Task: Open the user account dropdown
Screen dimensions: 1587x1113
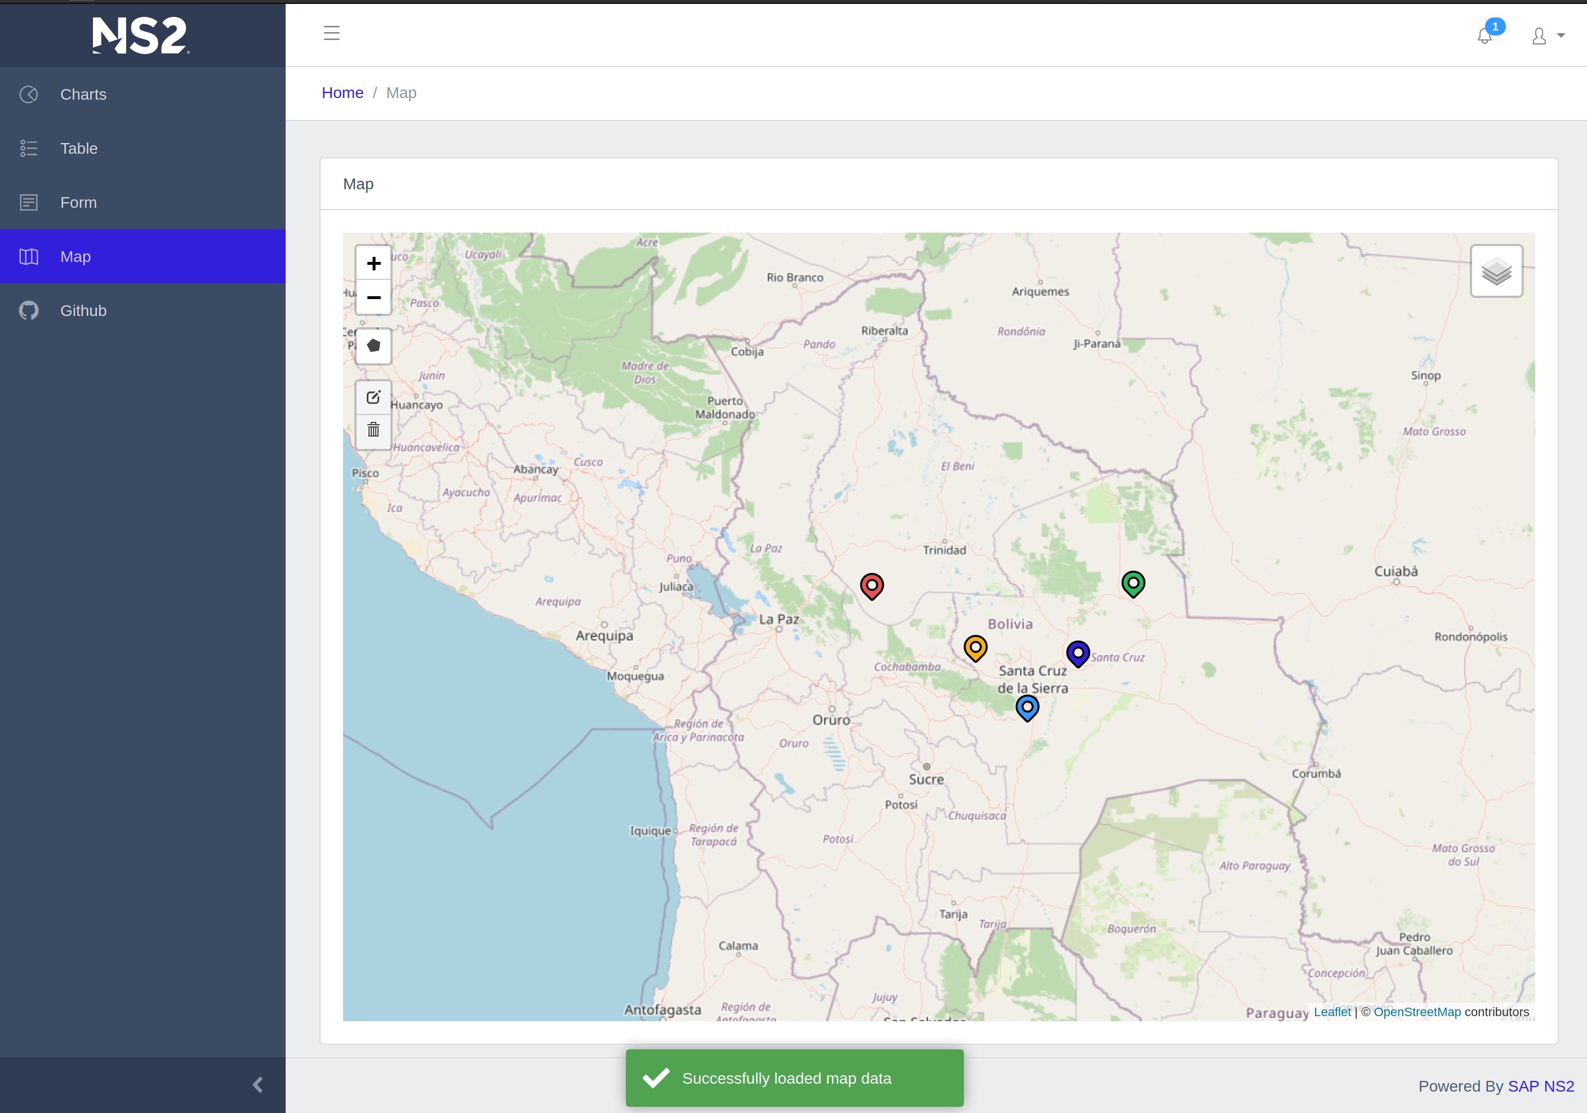Action: click(x=1547, y=36)
